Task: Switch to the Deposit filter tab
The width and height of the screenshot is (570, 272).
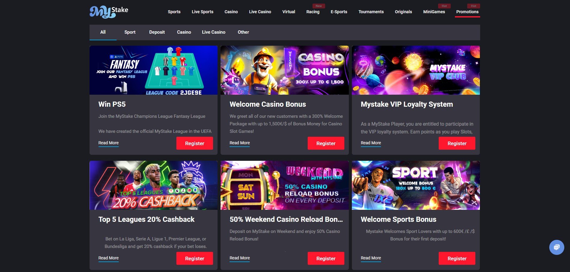Action: 157,32
